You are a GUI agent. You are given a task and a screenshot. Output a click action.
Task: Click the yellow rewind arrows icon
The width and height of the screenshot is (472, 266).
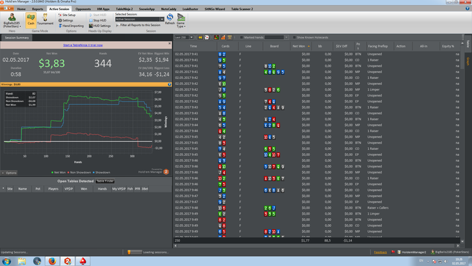tap(200, 37)
